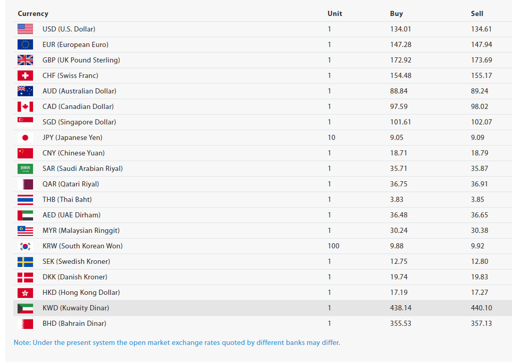Click the USA flag icon
Image resolution: width=512 pixels, height=363 pixels.
click(25, 29)
